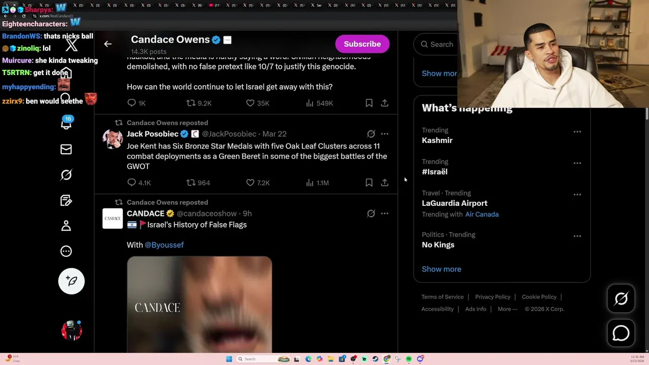Open Jack Posobiec profile picture
Viewport: 649px width, 365px height.
(113, 139)
